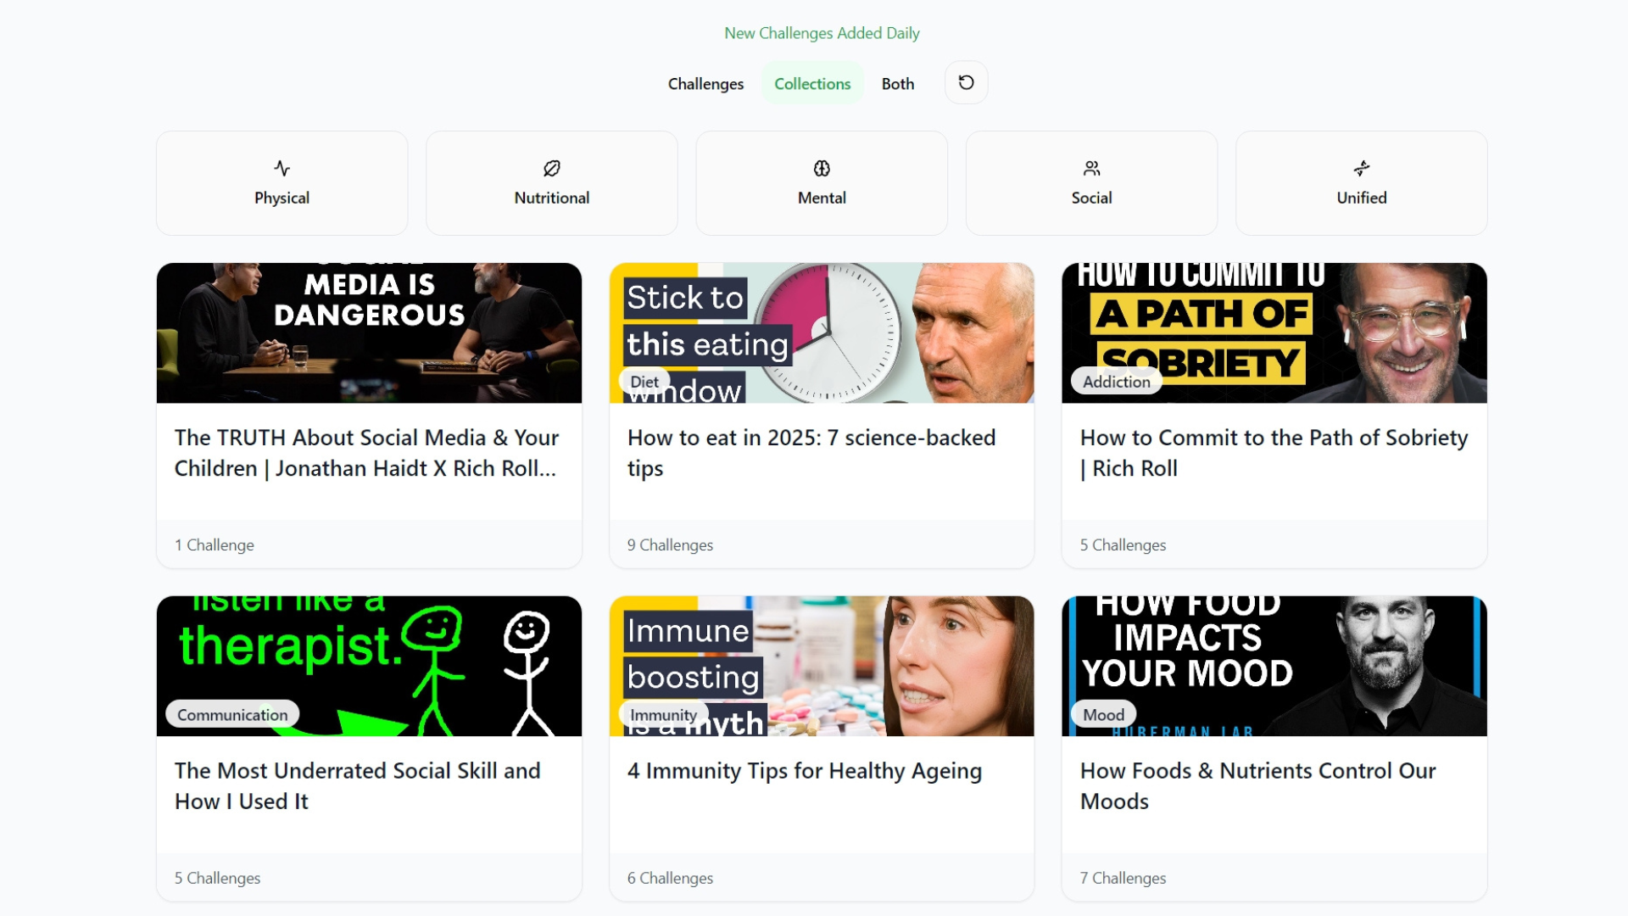This screenshot has height=916, width=1628.
Task: Click the Addiction badge on the sobriety card
Action: click(x=1116, y=381)
